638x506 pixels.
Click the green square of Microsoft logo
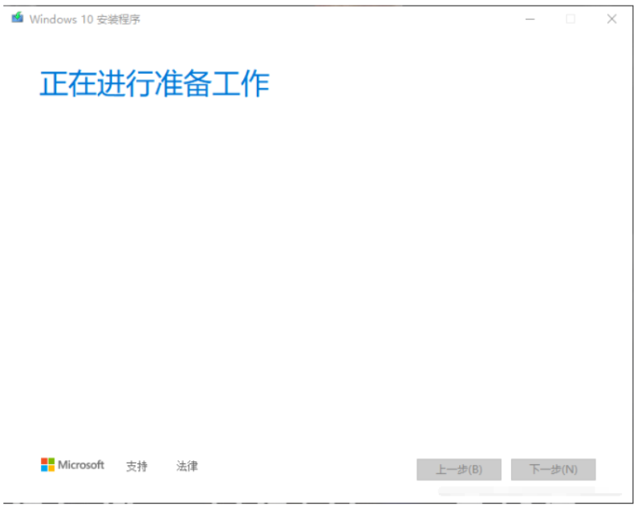[51, 461]
